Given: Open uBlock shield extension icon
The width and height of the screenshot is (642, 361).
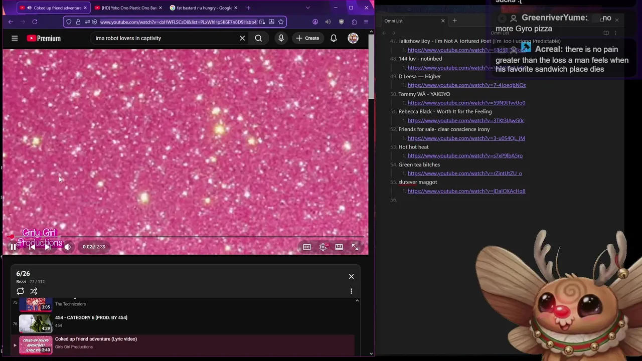Looking at the screenshot, I should (342, 22).
